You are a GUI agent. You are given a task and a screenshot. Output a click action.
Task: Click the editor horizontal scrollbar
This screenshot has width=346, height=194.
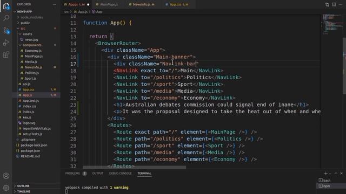tap(135, 167)
